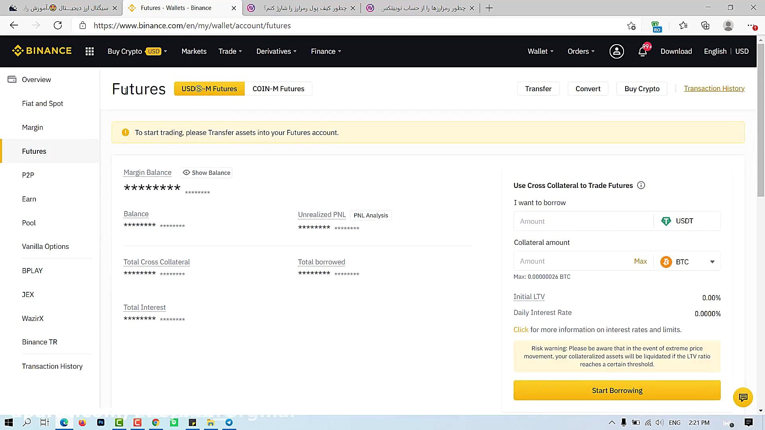
Task: Click the page vertical scrollbar
Action: tap(761, 119)
